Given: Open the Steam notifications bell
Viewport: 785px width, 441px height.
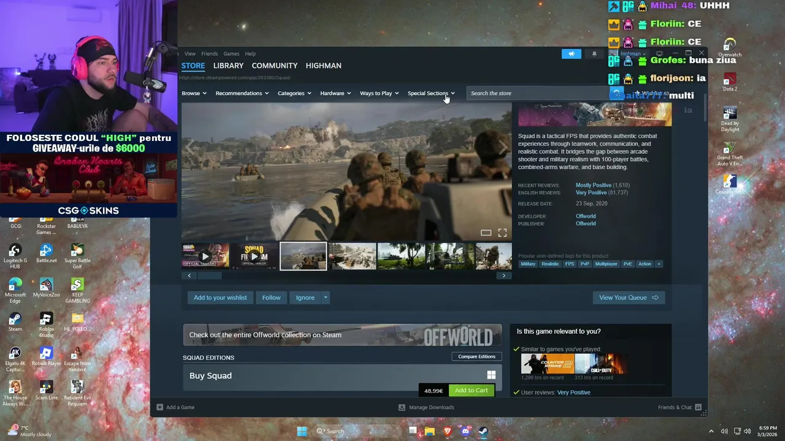Looking at the screenshot, I should tap(594, 54).
